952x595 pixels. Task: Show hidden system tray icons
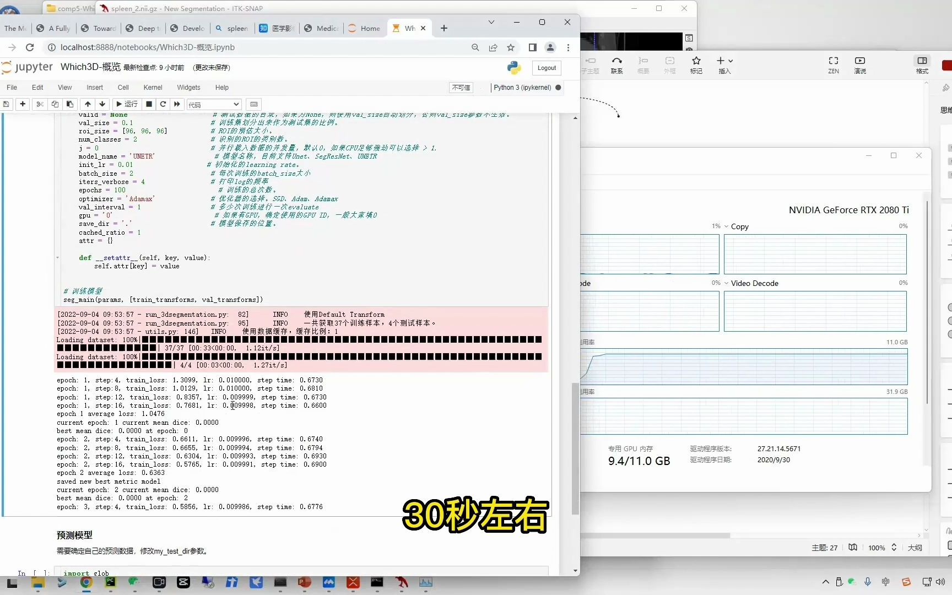[x=825, y=582]
